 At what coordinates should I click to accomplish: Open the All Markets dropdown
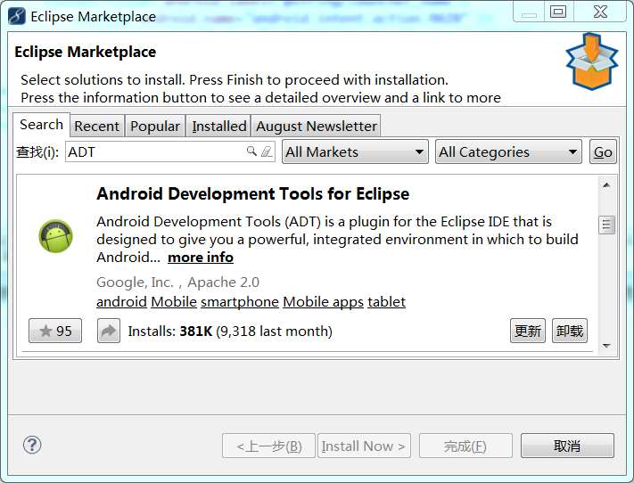point(355,152)
